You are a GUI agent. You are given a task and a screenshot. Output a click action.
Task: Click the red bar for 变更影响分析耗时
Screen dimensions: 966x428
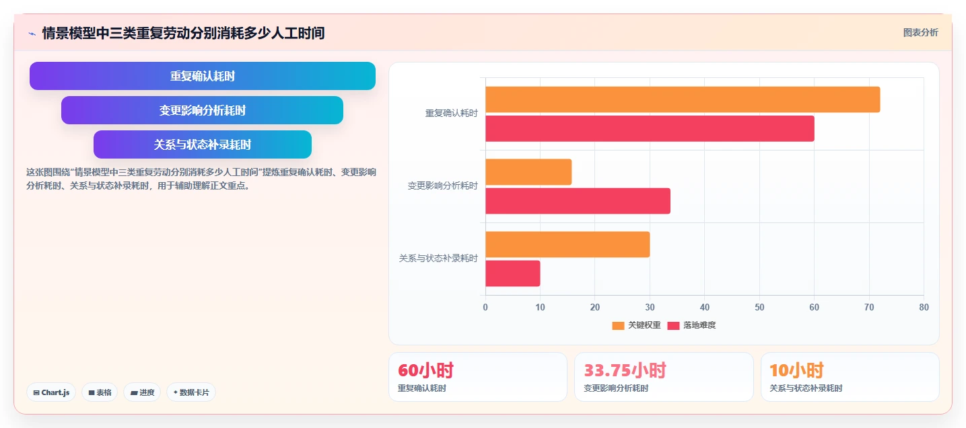[x=578, y=201]
